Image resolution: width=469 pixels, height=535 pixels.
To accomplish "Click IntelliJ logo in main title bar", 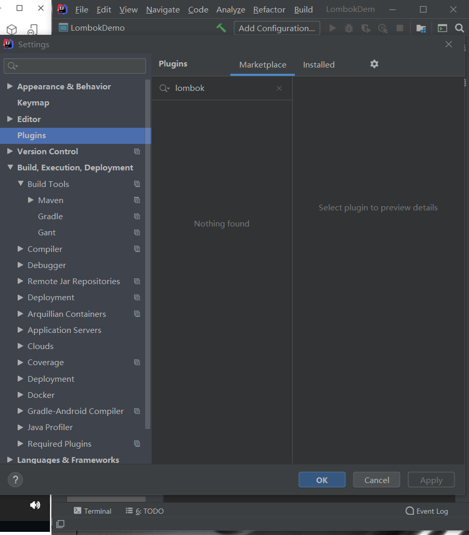I will 62,9.
